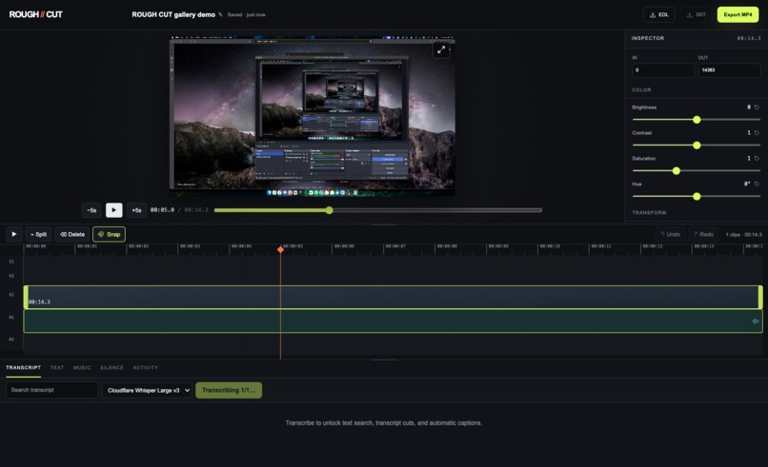This screenshot has width=768, height=467.
Task: Download the EDL file
Action: tap(658, 14)
